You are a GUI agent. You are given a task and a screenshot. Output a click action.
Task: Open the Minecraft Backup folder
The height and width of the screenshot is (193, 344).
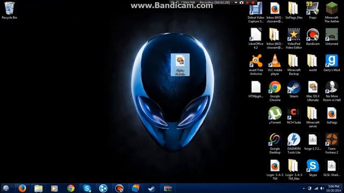click(x=294, y=64)
